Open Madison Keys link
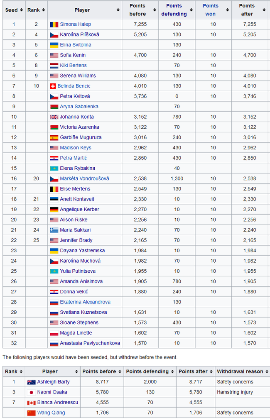Screen dimensions: 270x420 (76, 148)
